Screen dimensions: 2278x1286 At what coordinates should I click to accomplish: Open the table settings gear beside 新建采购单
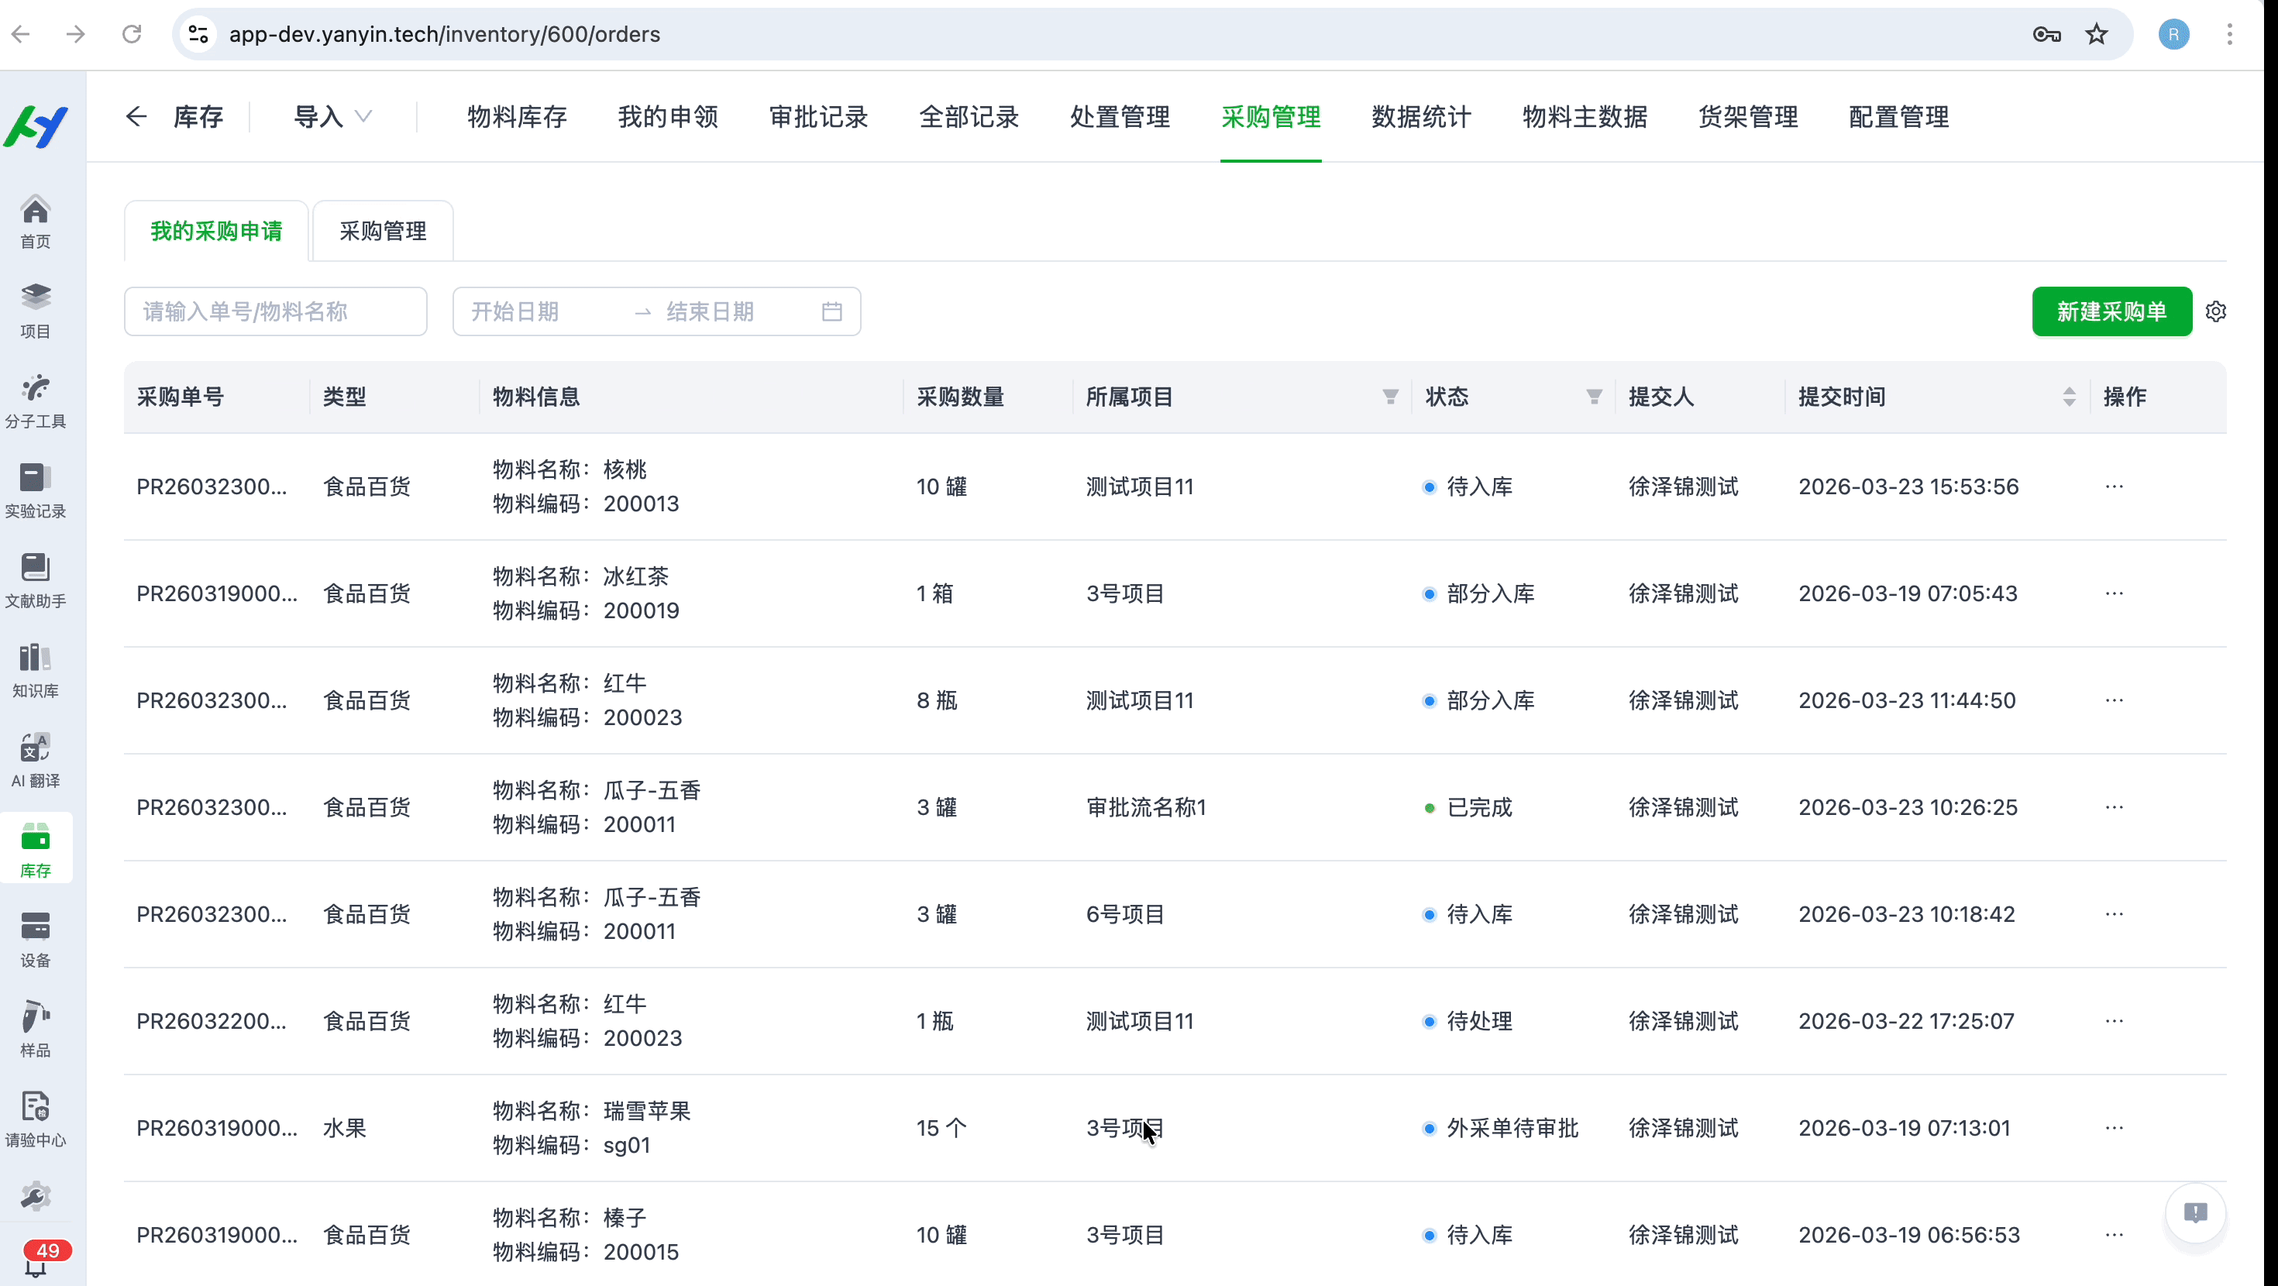[2217, 311]
